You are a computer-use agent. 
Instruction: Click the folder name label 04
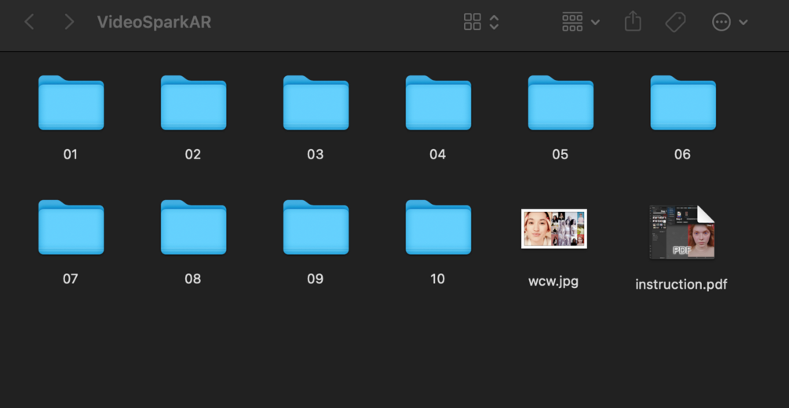point(437,155)
